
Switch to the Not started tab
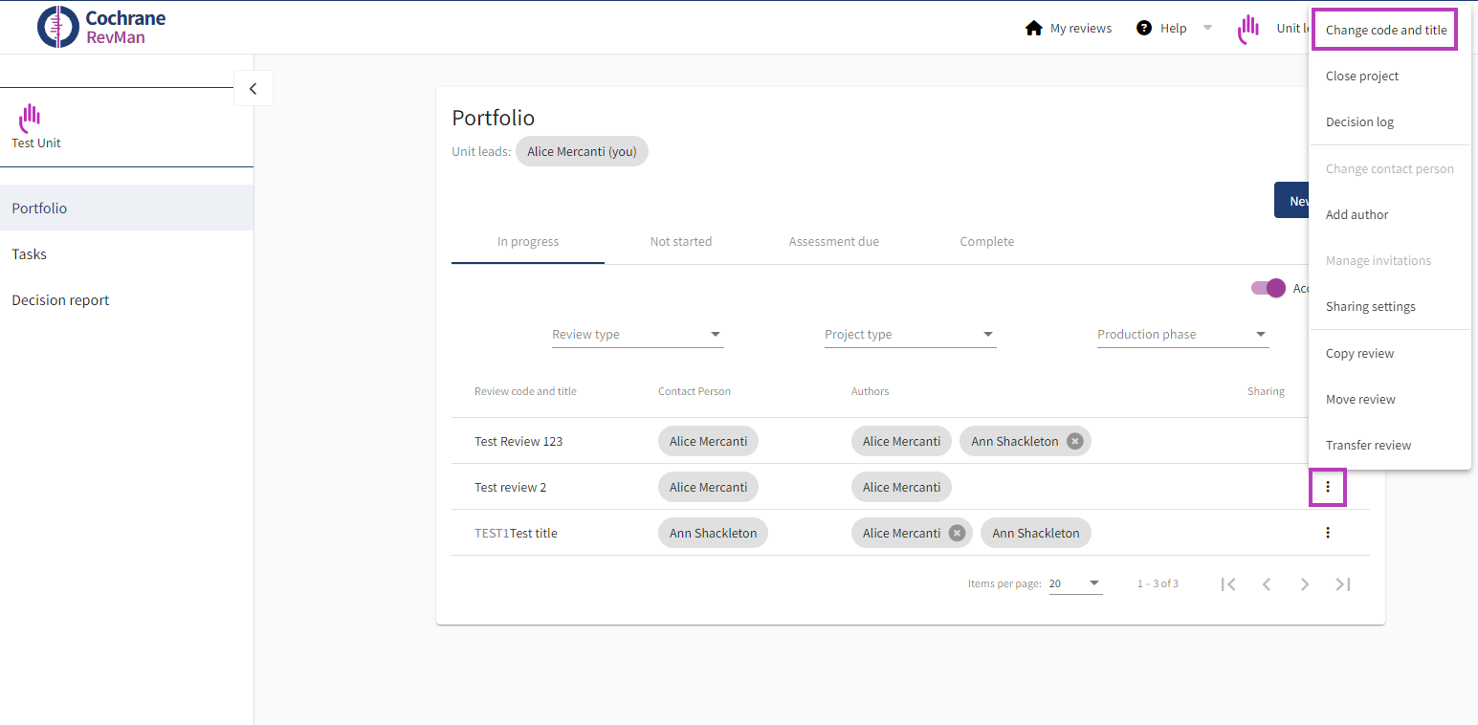680,242
